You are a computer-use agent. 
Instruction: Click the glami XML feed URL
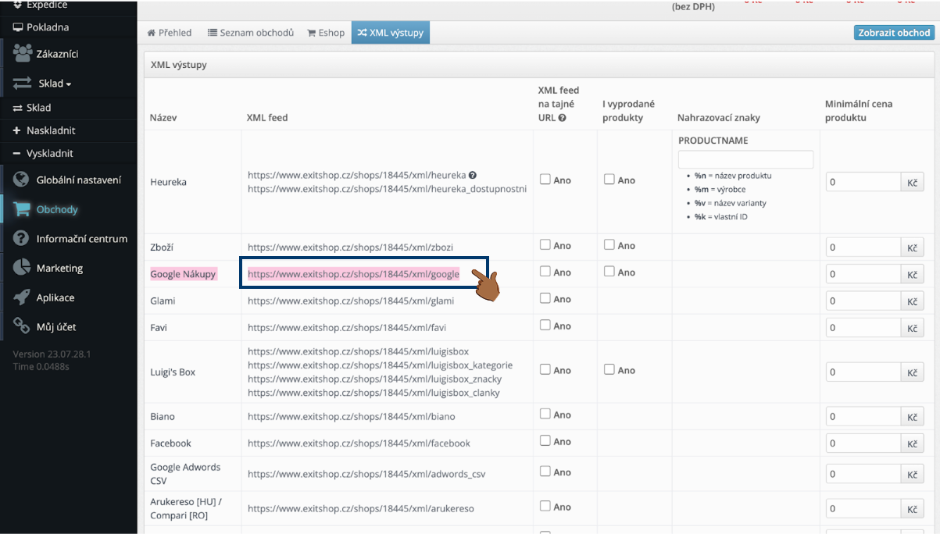coord(351,301)
